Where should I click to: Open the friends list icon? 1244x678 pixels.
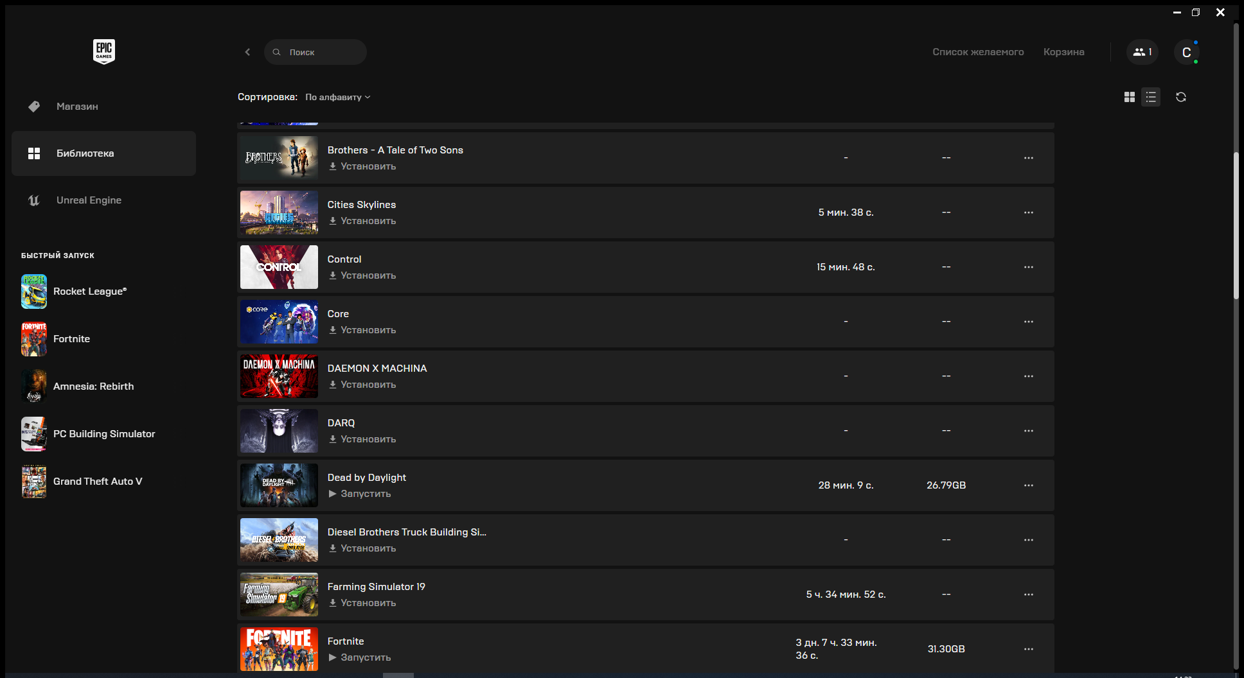click(x=1142, y=52)
